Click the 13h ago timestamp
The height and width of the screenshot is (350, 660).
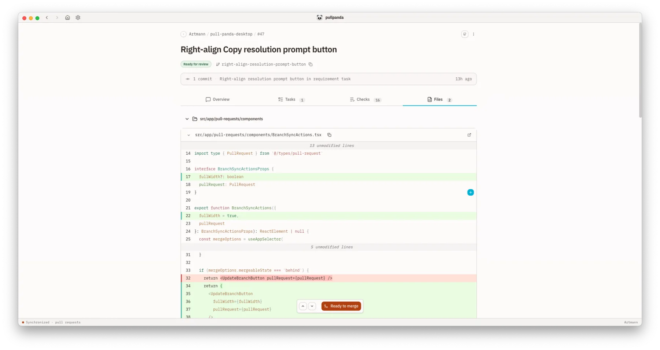(463, 79)
